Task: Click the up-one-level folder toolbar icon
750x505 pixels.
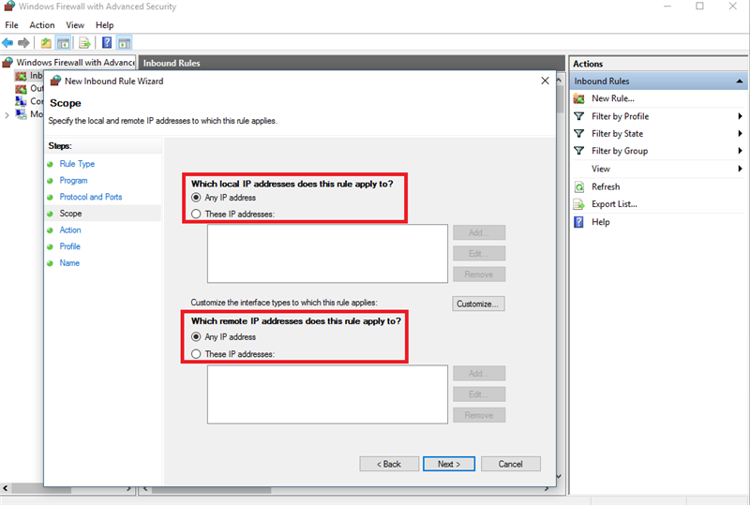Action: tap(46, 43)
